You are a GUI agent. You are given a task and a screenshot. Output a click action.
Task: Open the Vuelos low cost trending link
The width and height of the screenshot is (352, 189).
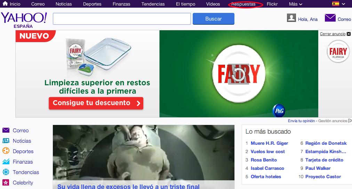pos(267,151)
